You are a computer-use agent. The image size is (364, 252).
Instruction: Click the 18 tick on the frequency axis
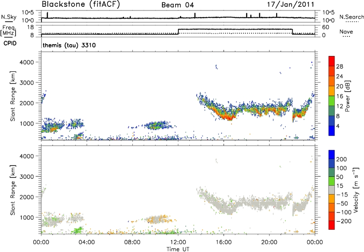coord(30,27)
